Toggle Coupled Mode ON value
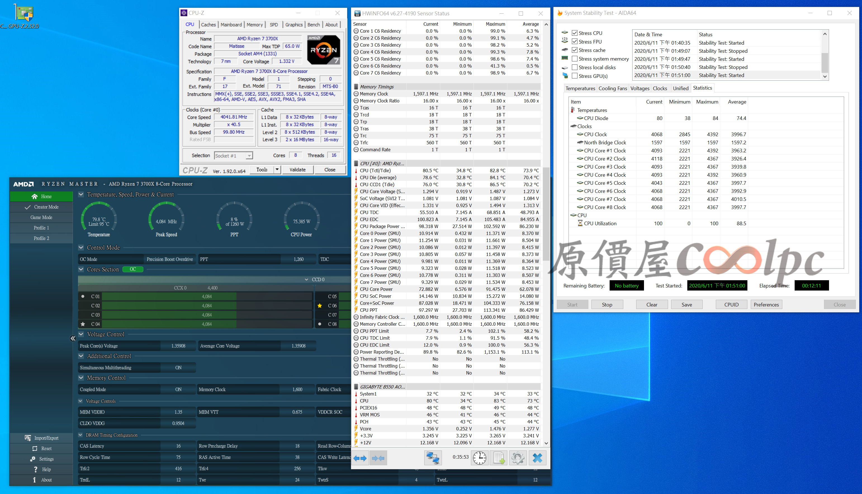The image size is (862, 494). coord(178,390)
